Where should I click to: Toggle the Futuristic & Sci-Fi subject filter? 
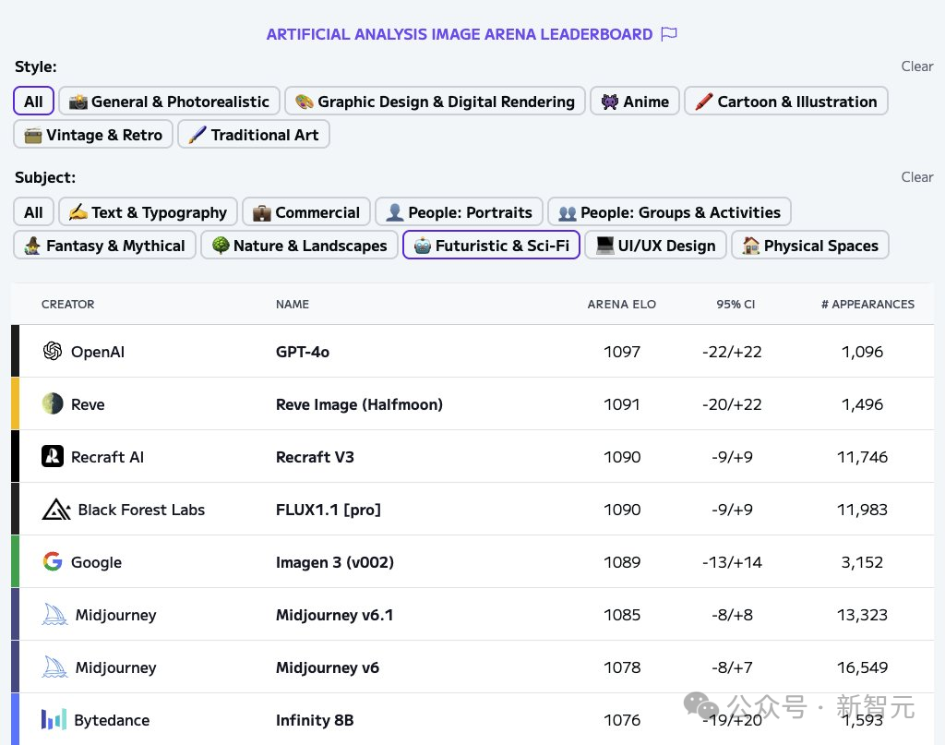(491, 246)
